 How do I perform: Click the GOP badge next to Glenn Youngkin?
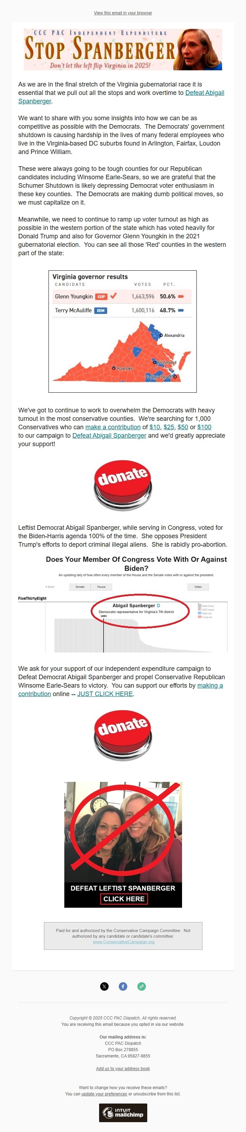(102, 297)
